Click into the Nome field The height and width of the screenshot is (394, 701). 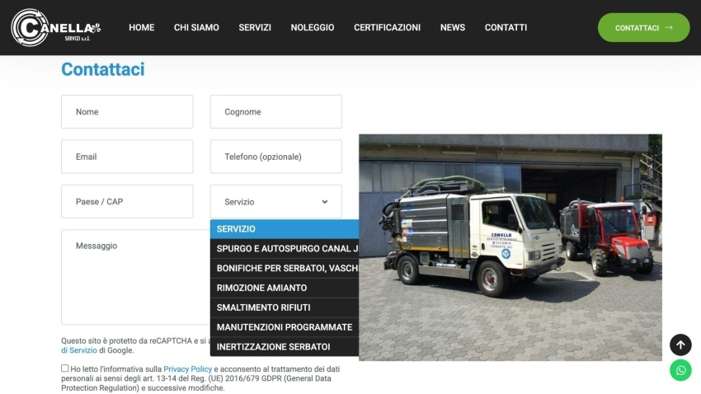click(127, 112)
